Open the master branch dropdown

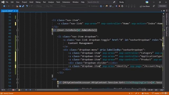(x=156, y=93)
